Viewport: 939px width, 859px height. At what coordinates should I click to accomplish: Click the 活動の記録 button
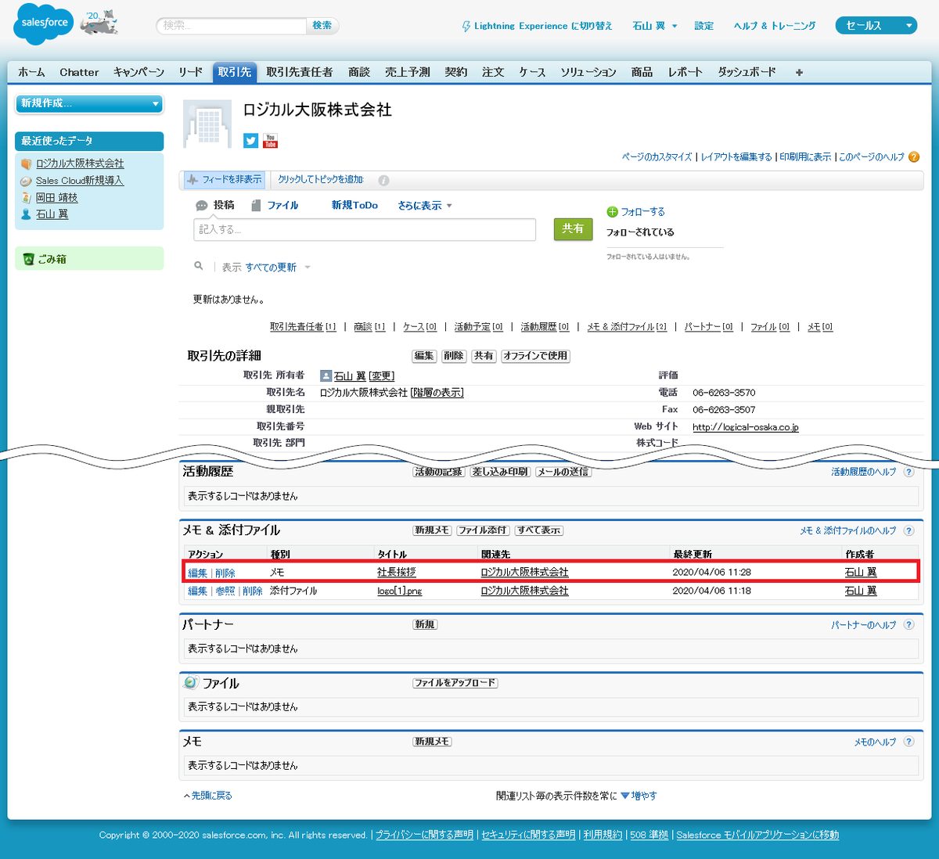439,472
